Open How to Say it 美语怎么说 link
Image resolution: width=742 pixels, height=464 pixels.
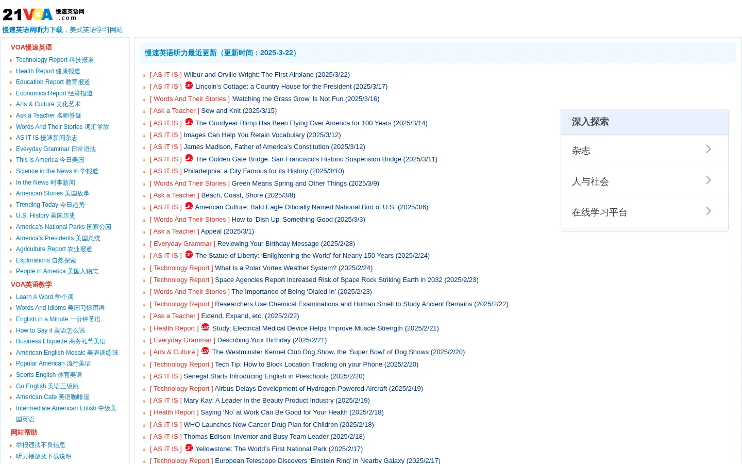50,330
